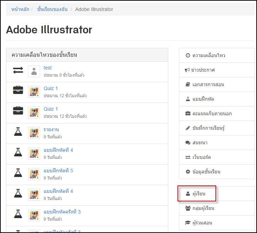Click the flask icon beside แบบฝึกหัด menu

[188, 99]
